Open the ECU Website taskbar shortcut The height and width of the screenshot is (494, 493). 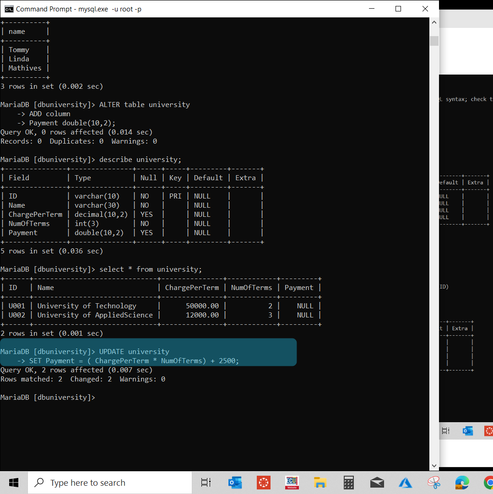[292, 482]
